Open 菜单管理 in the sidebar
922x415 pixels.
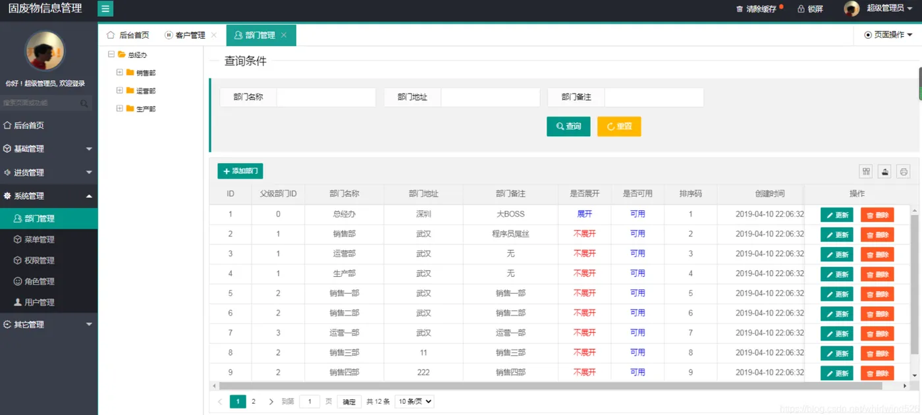(x=49, y=240)
